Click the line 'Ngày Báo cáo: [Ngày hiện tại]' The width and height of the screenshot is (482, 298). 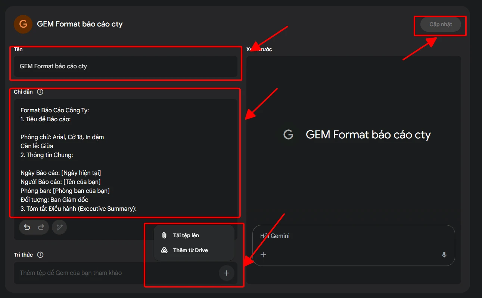[x=61, y=173]
